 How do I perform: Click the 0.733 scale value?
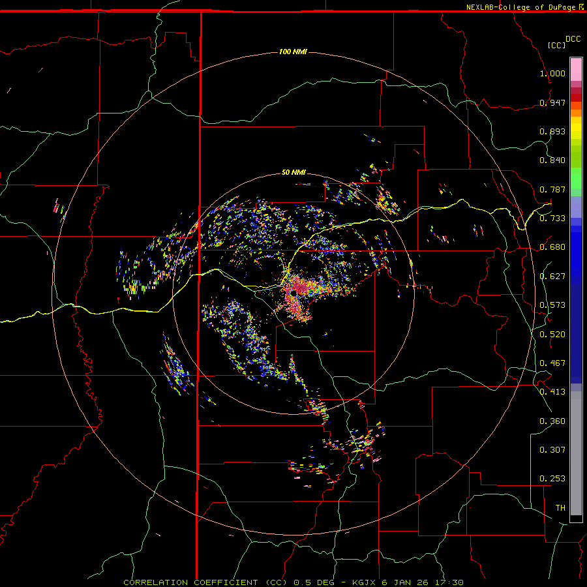point(552,218)
